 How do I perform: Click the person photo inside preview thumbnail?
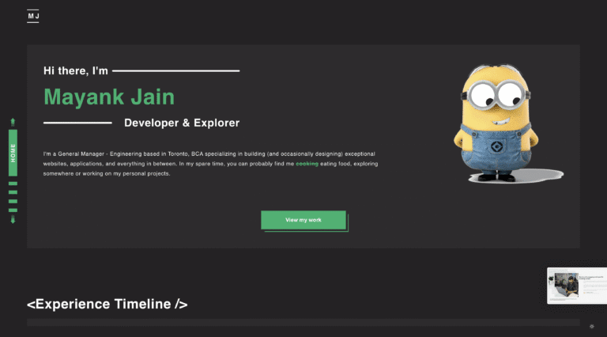pos(564,283)
